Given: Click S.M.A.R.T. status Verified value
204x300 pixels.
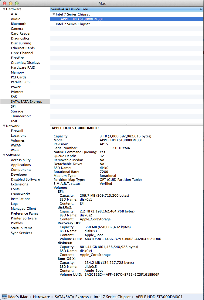Looking at the screenshot, I should pos(106,184).
